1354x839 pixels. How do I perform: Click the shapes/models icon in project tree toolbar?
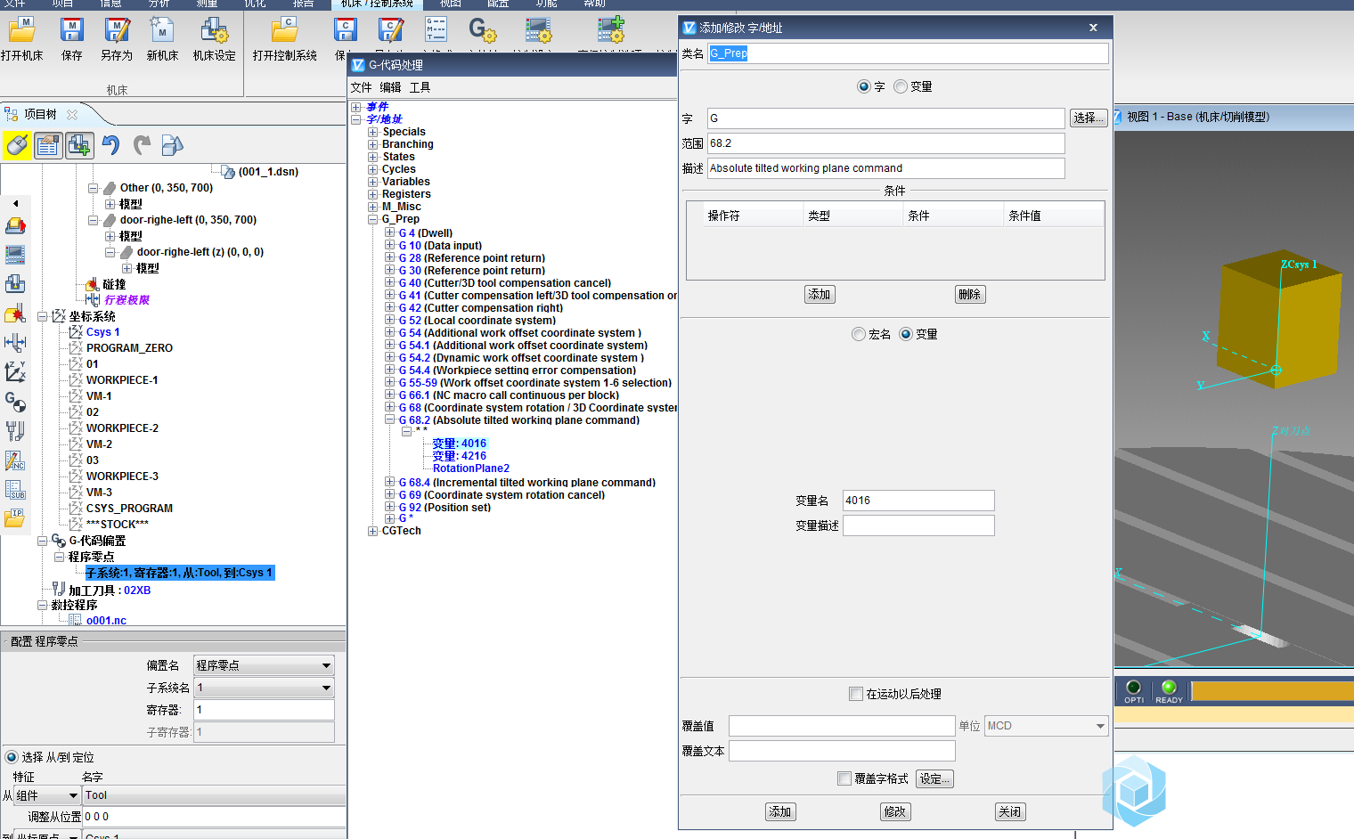[172, 145]
